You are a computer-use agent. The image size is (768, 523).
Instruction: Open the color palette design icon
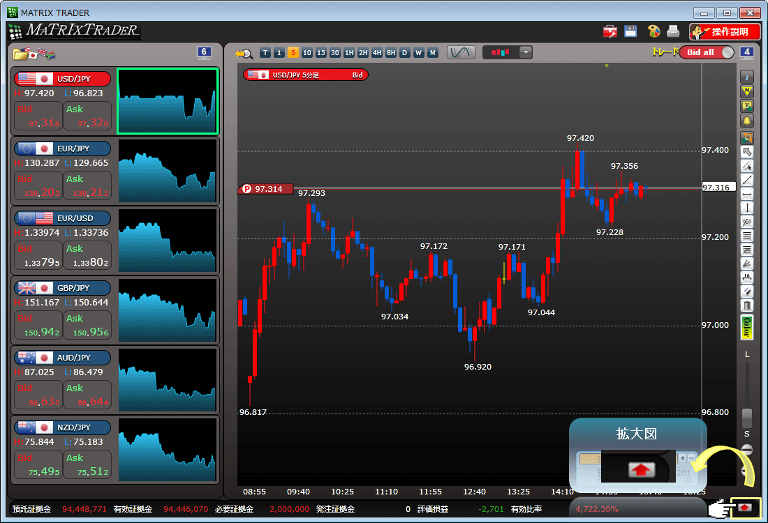(x=653, y=31)
